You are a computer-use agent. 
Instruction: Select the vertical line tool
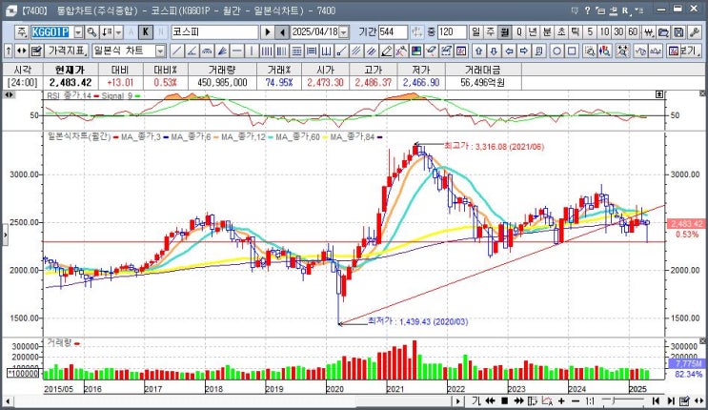pos(252,51)
